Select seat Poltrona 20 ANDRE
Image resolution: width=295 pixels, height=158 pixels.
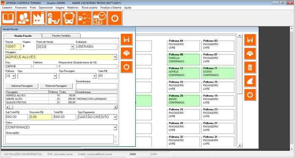coord(183,101)
